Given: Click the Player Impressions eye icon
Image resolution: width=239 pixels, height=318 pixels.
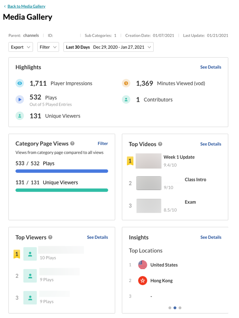Looking at the screenshot, I should (x=20, y=83).
